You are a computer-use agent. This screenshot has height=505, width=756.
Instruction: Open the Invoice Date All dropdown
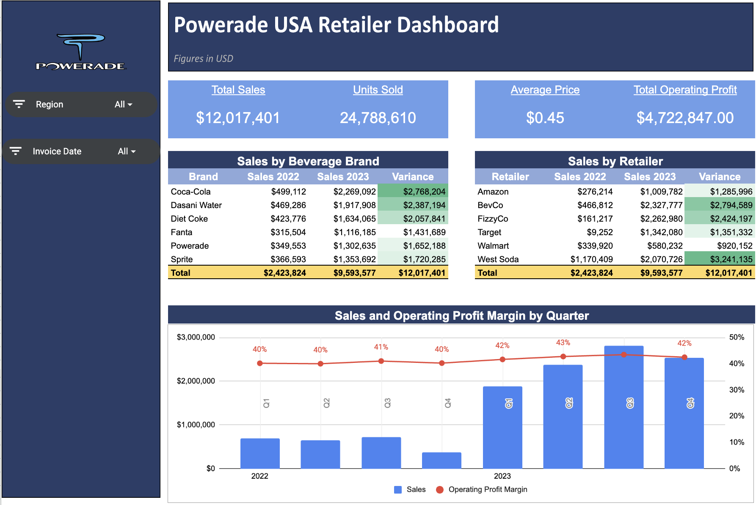[x=127, y=151]
